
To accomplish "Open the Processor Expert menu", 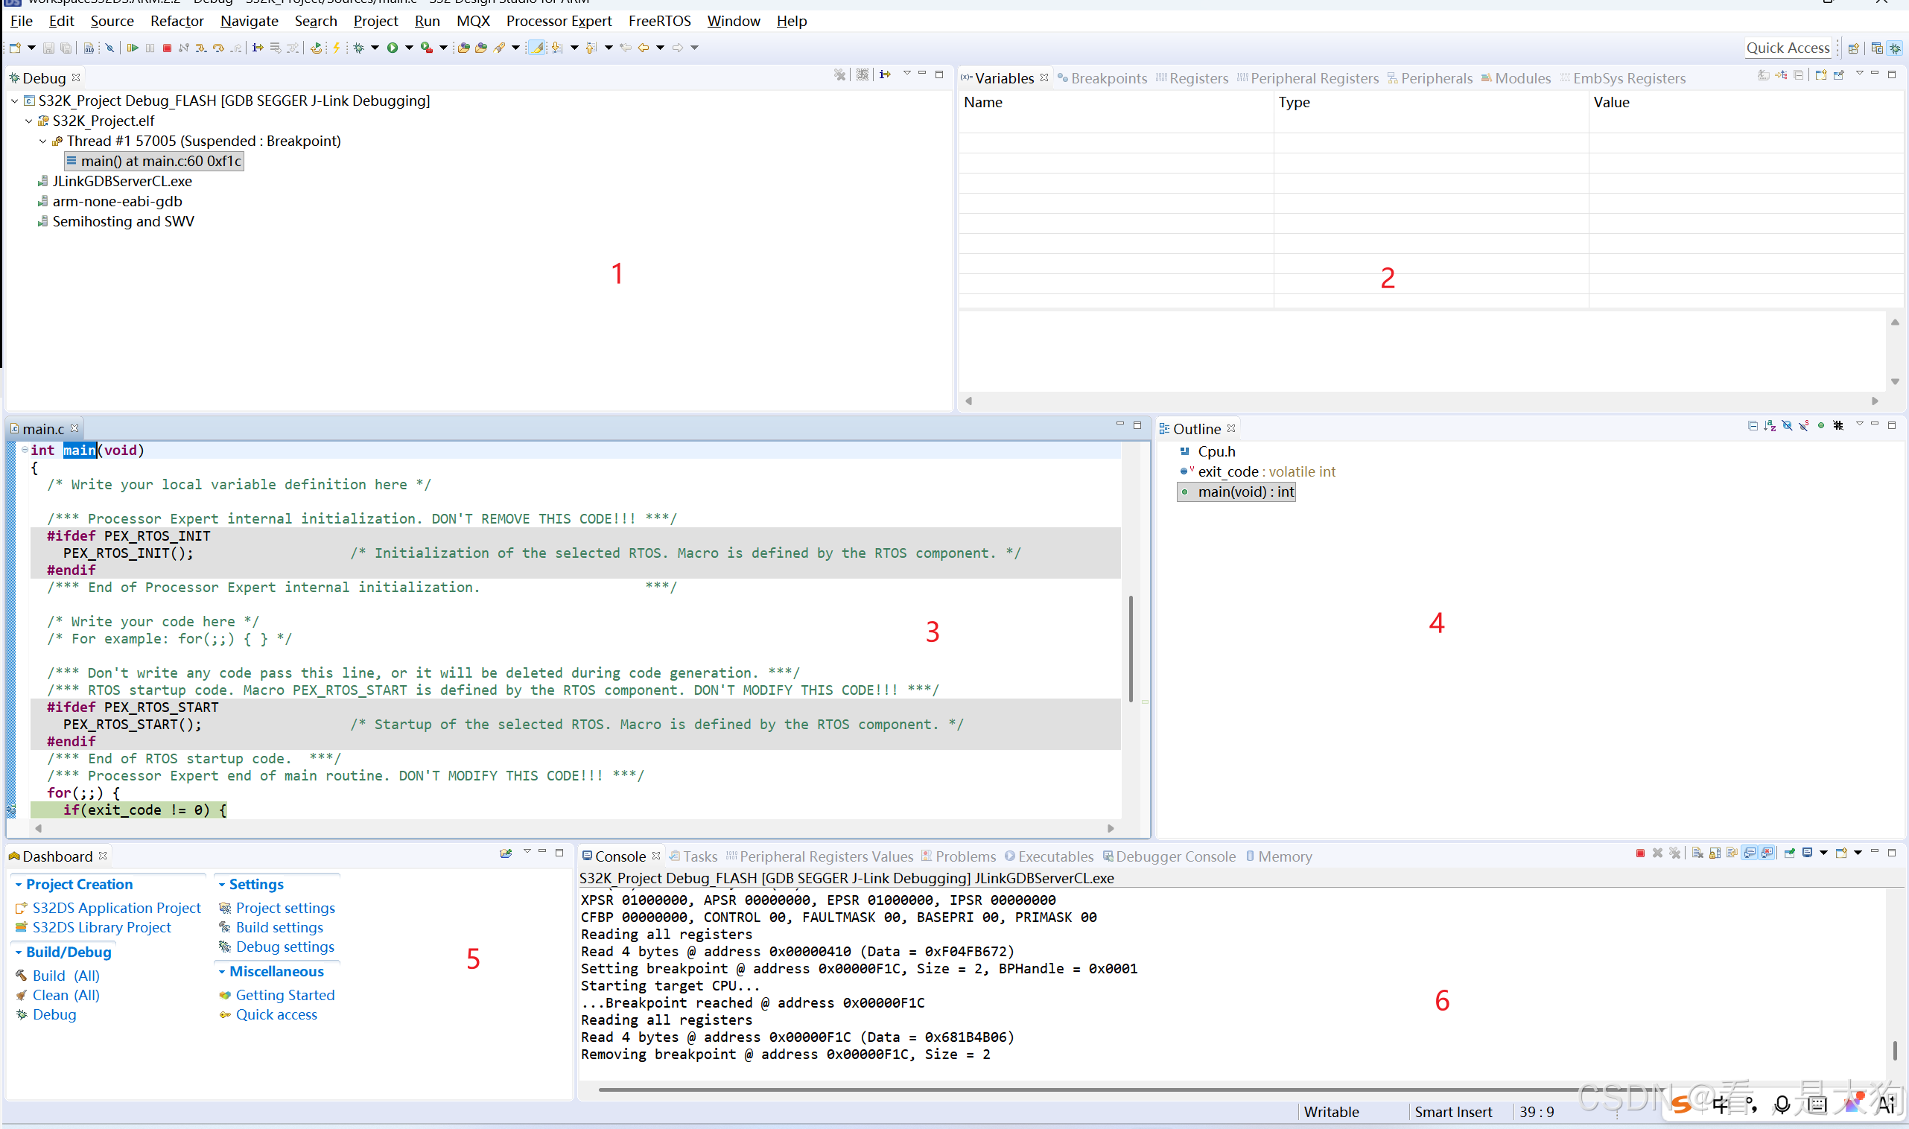I will tap(559, 22).
